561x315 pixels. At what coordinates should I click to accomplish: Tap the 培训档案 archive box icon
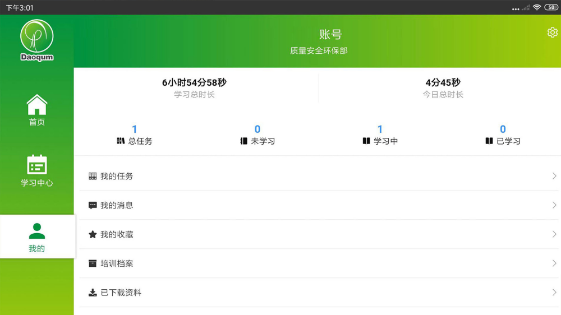pos(93,263)
